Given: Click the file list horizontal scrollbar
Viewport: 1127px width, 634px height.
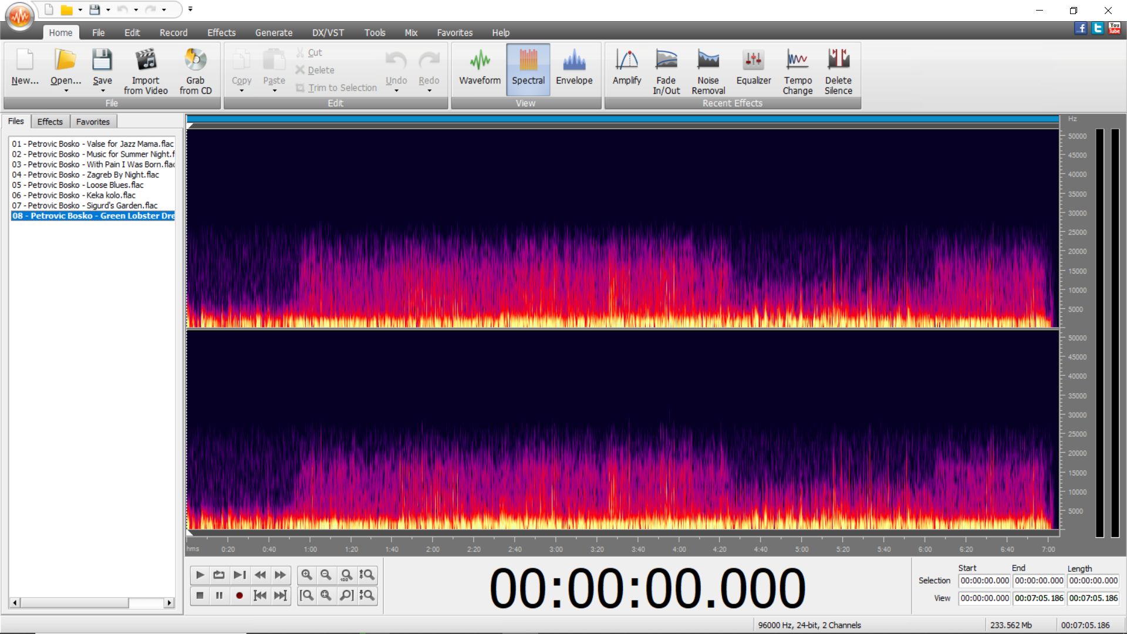Looking at the screenshot, I should tap(75, 603).
